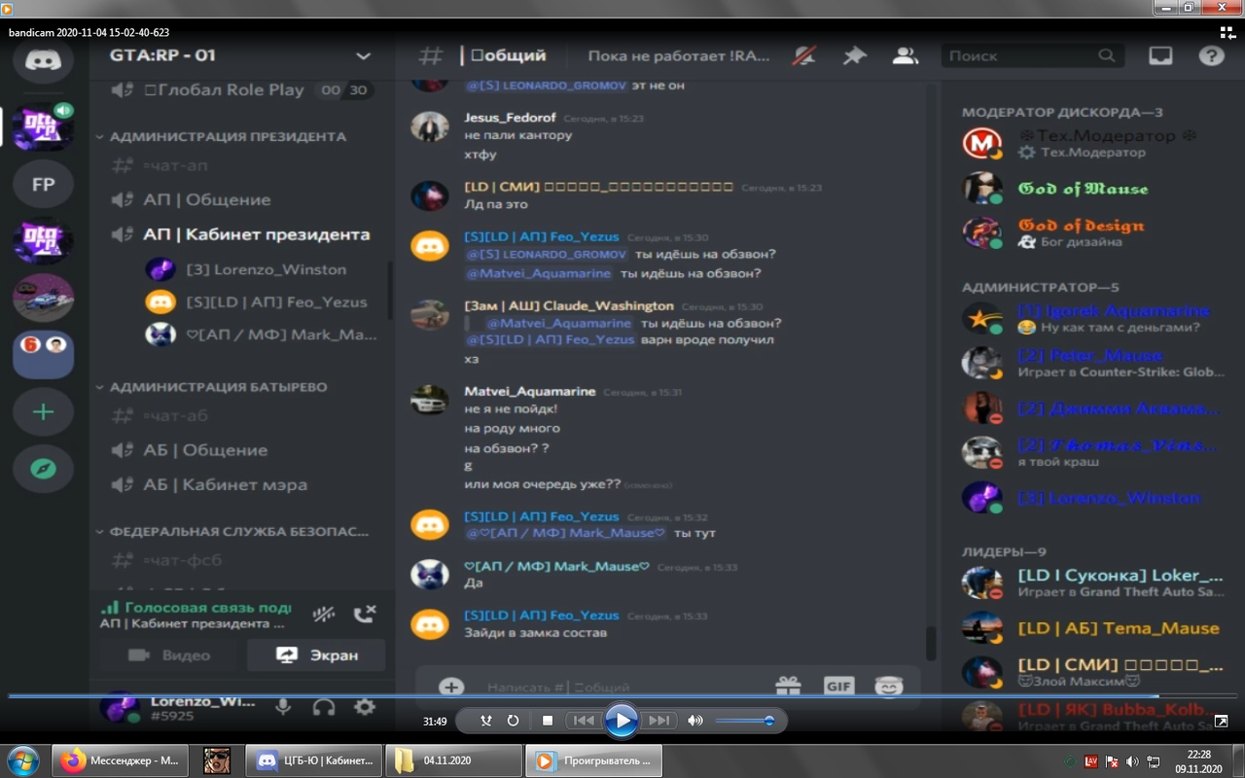
Task: Mute the media player volume
Action: point(695,721)
